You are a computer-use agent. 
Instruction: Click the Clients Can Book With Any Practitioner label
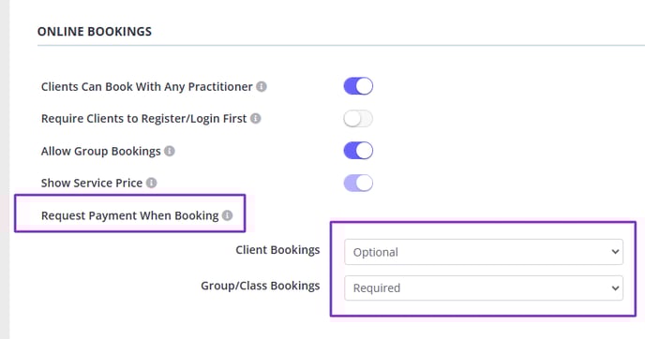147,87
